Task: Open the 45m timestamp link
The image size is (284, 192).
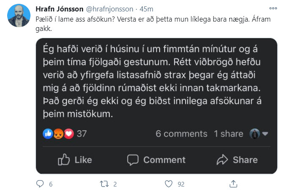Action: click(146, 9)
